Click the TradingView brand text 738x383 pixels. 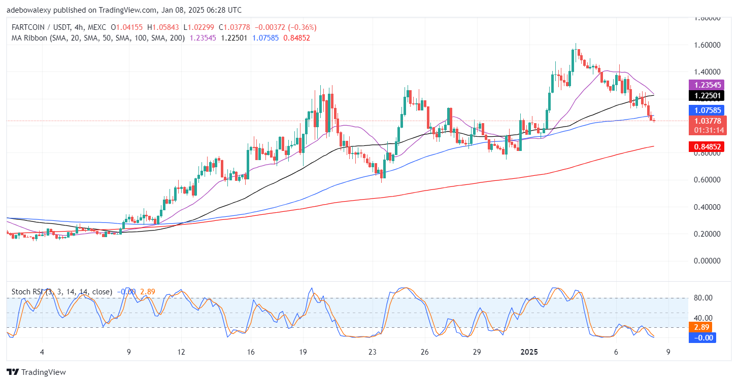coord(43,372)
